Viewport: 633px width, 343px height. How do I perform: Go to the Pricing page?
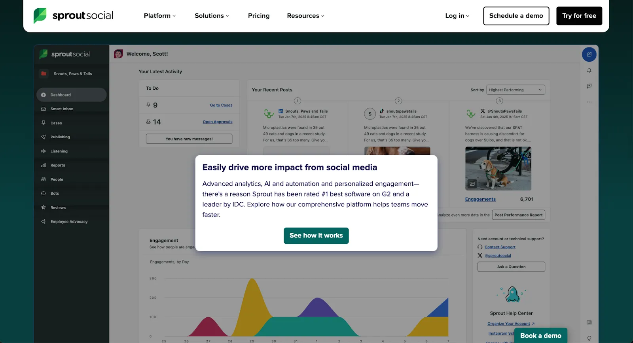tap(259, 16)
